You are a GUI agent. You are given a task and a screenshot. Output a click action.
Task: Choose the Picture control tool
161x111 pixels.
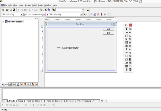130,29
